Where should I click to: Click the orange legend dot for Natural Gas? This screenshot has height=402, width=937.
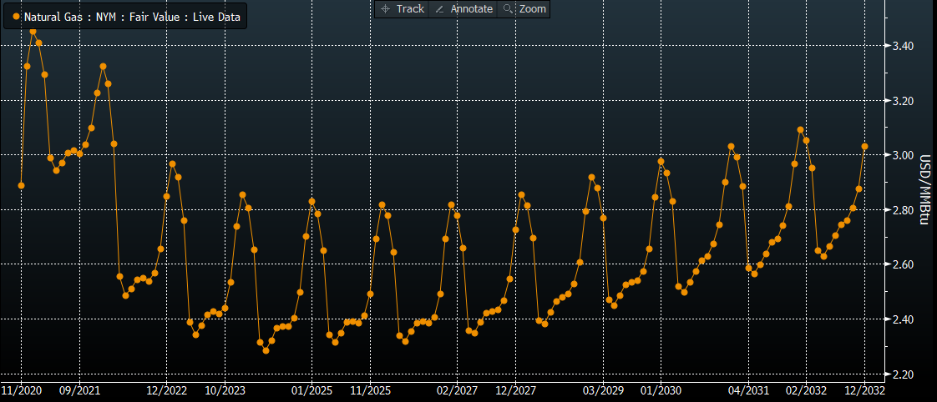(x=16, y=16)
